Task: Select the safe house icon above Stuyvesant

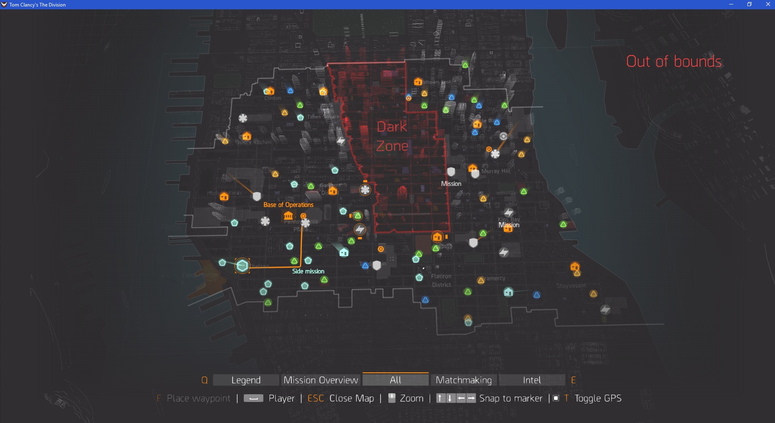Action: 575,267
